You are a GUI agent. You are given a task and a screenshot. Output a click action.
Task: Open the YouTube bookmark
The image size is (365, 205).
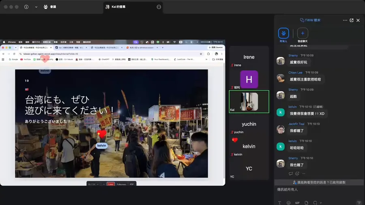[26, 60]
